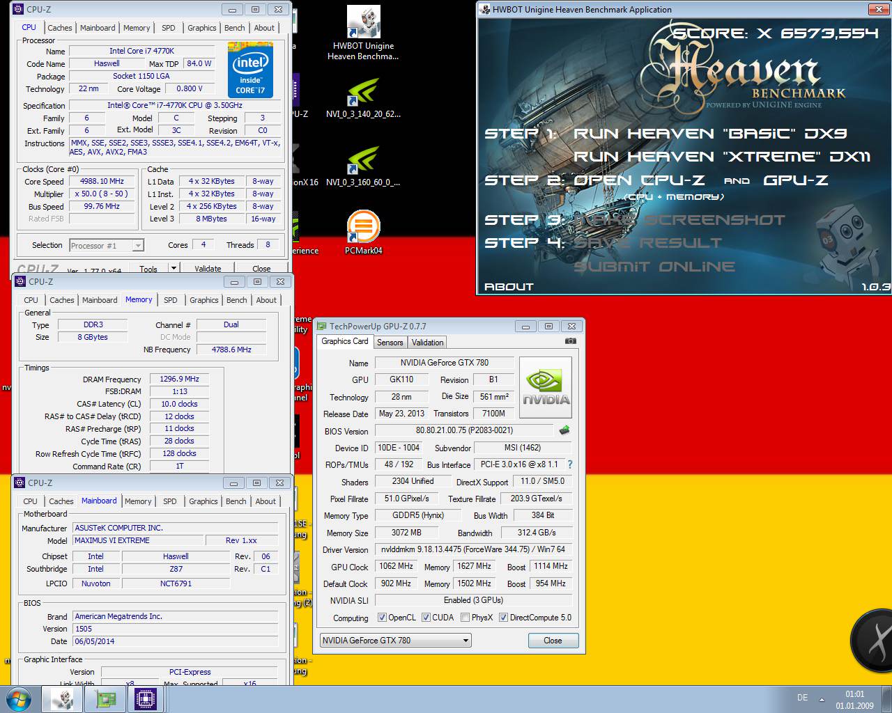Toggle the OpenCL checkbox

pos(382,618)
